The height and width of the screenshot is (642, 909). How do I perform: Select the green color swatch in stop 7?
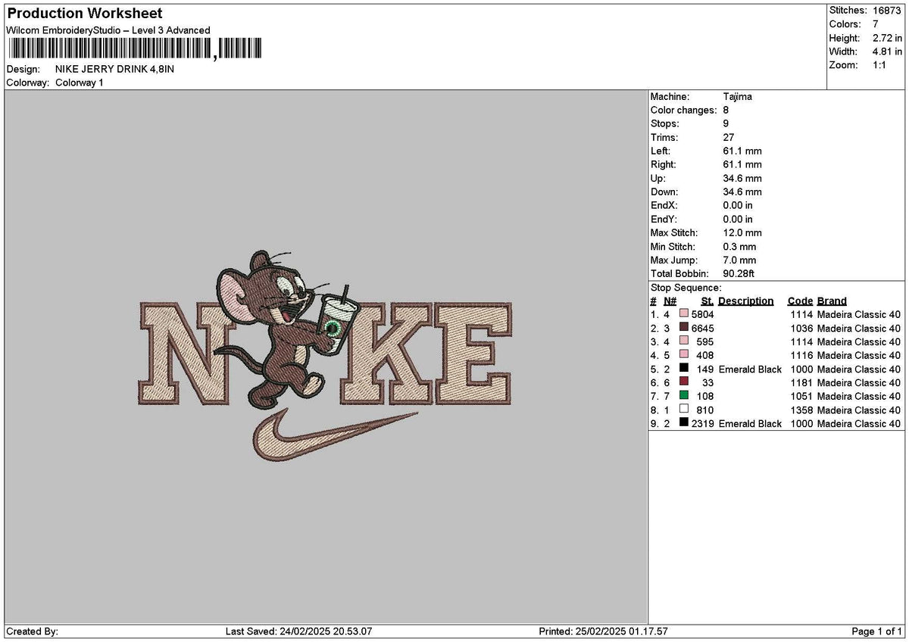pos(684,396)
